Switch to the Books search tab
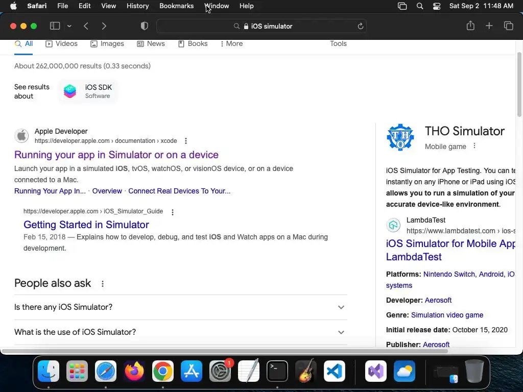Viewport: 523px width, 392px height. 193,44
